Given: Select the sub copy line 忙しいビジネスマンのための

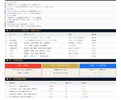Looking at the screenshot, I should pos(25,11).
